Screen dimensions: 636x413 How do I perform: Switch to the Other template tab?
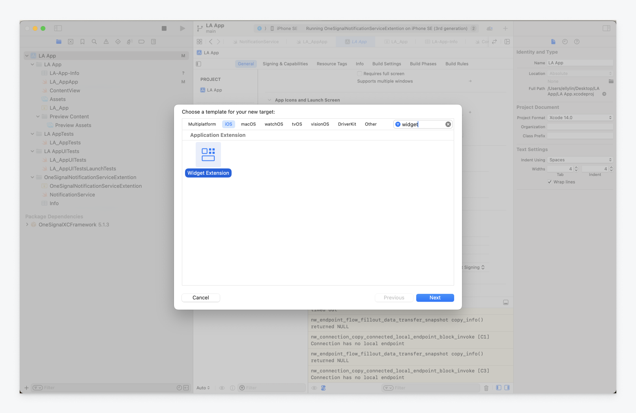(371, 124)
